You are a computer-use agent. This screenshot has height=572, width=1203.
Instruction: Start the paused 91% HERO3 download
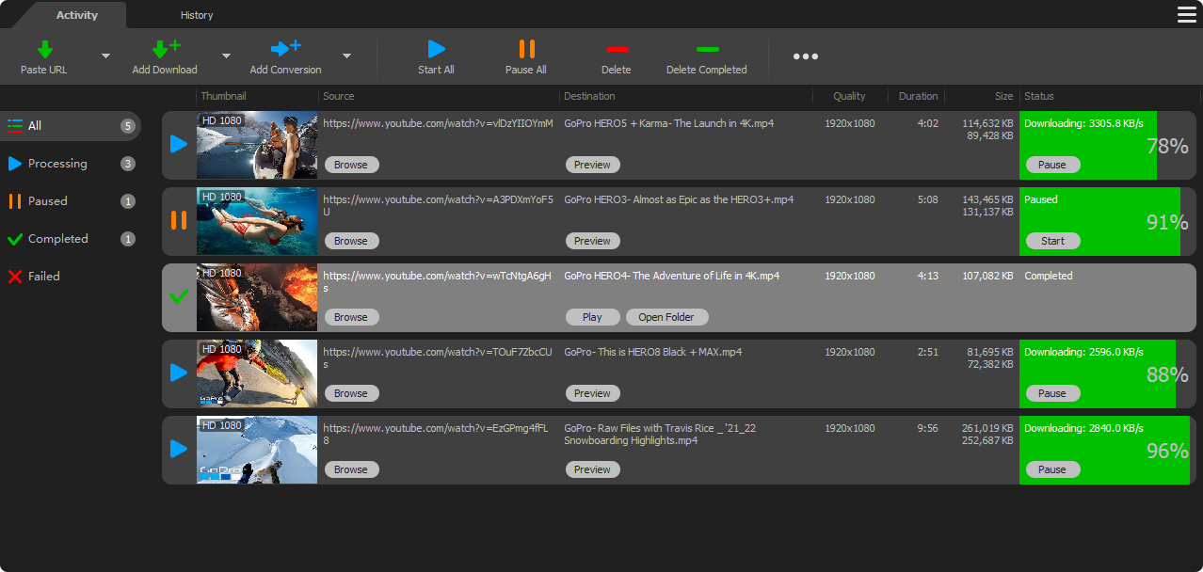click(1052, 241)
